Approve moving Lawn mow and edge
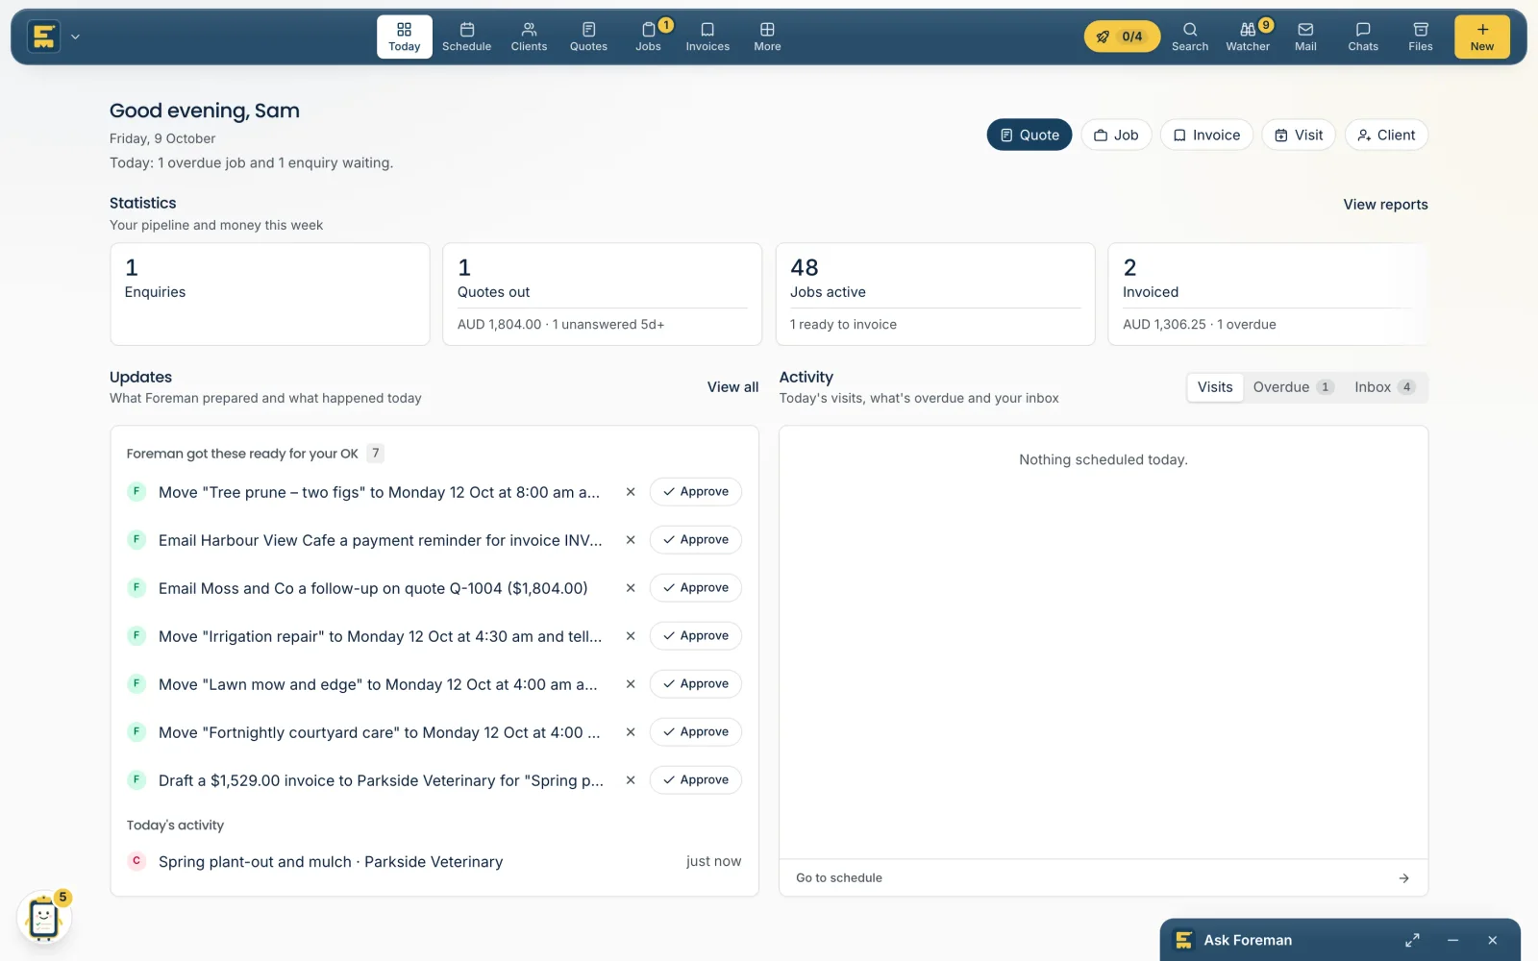The width and height of the screenshot is (1538, 961). (696, 684)
